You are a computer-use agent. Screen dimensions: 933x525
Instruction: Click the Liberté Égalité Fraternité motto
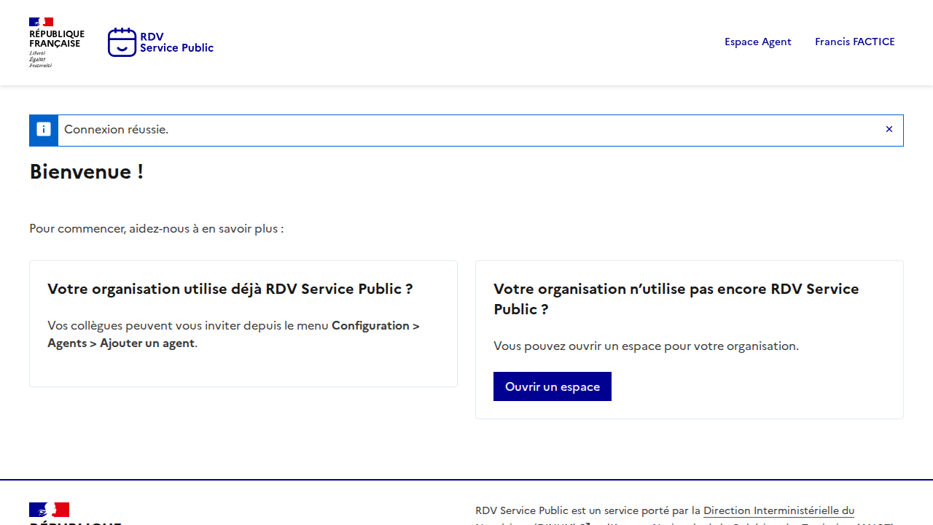pos(40,60)
